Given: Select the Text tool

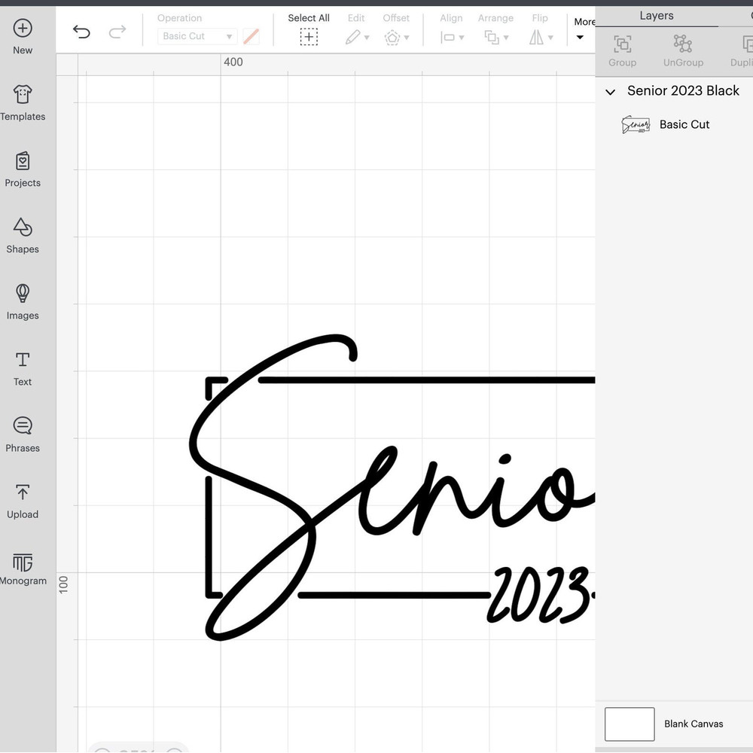Looking at the screenshot, I should 22,368.
